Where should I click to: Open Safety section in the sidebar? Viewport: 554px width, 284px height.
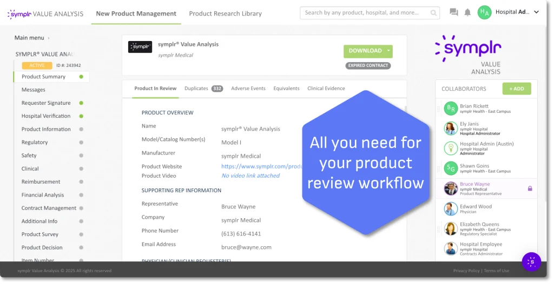tap(29, 155)
